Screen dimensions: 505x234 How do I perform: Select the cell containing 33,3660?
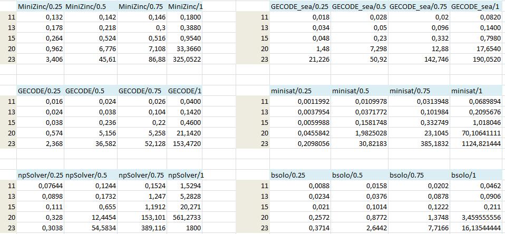click(x=184, y=48)
